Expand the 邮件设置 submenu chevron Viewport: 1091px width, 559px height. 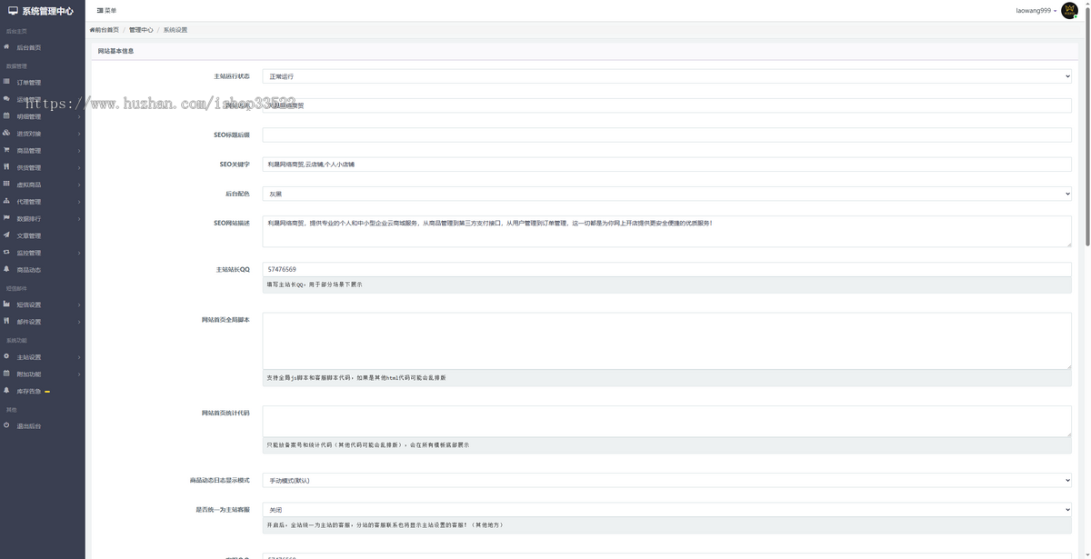[79, 322]
